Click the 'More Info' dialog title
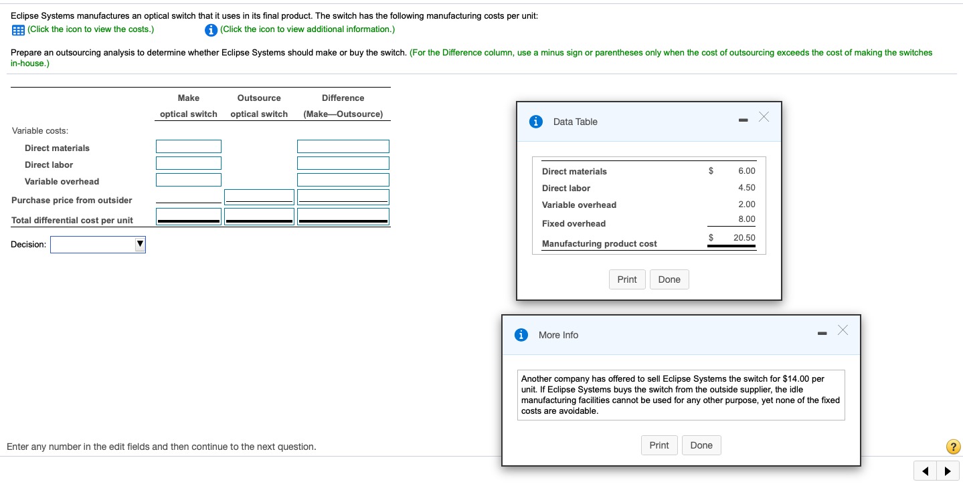Image resolution: width=963 pixels, height=488 pixels. pyautogui.click(x=558, y=335)
